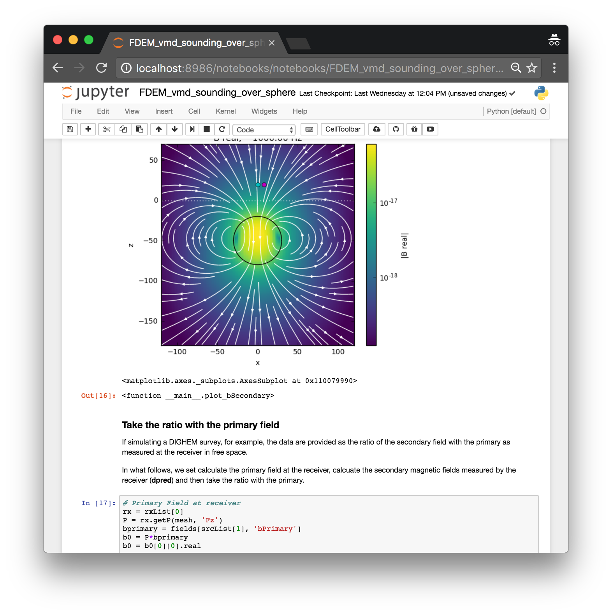Click into the In [17] code cell

[329, 524]
